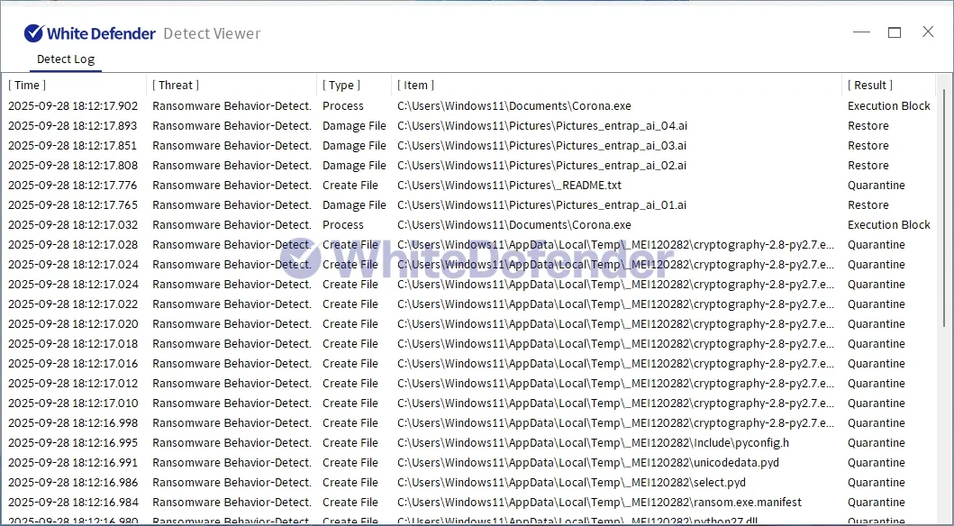
Task: Select the unicodedata.pyd log entry
Action: pos(587,463)
